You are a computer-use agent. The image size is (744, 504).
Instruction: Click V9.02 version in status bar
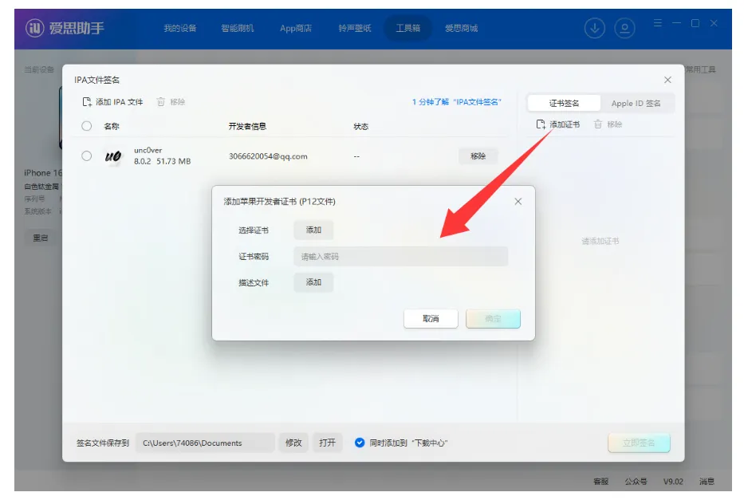tap(673, 482)
